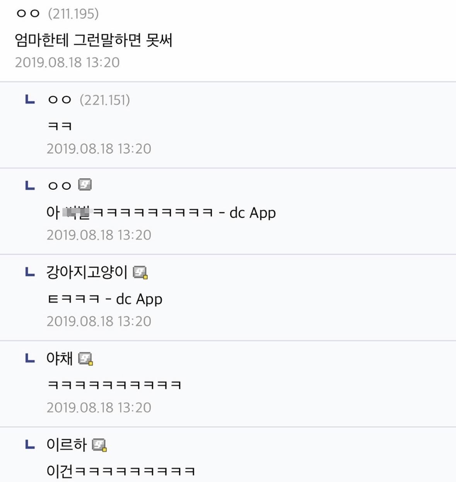The width and height of the screenshot is (456, 482).
Task: Click the reply arrow icon before 이르하
Action: [x=30, y=445]
